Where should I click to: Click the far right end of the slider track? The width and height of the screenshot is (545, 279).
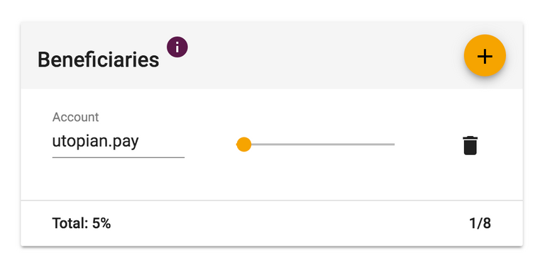click(x=394, y=144)
